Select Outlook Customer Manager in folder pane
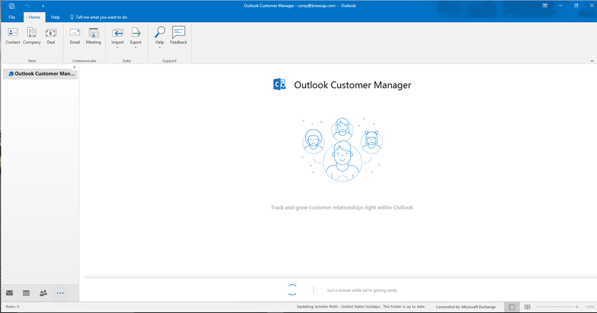The image size is (597, 313). [40, 74]
